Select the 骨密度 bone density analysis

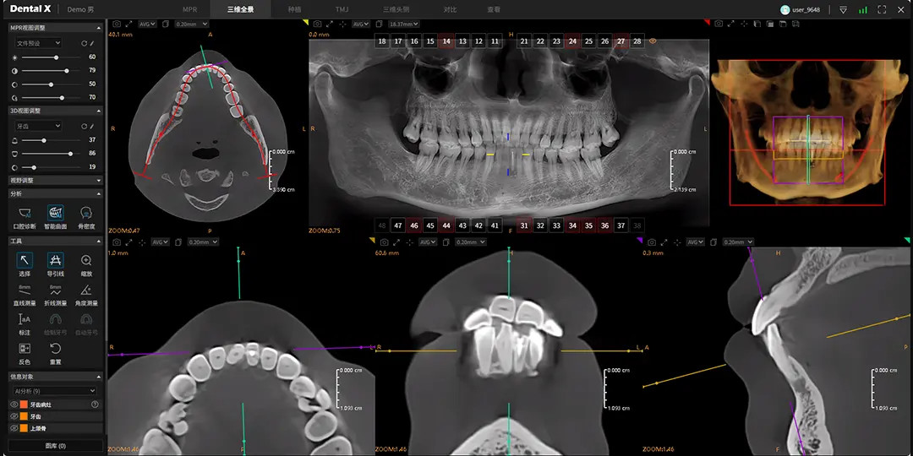pyautogui.click(x=86, y=215)
